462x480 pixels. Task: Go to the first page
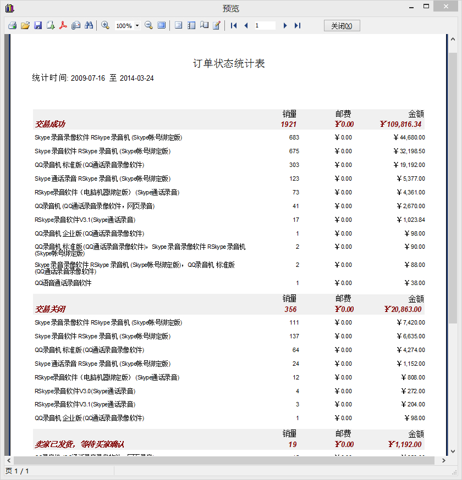(234, 25)
